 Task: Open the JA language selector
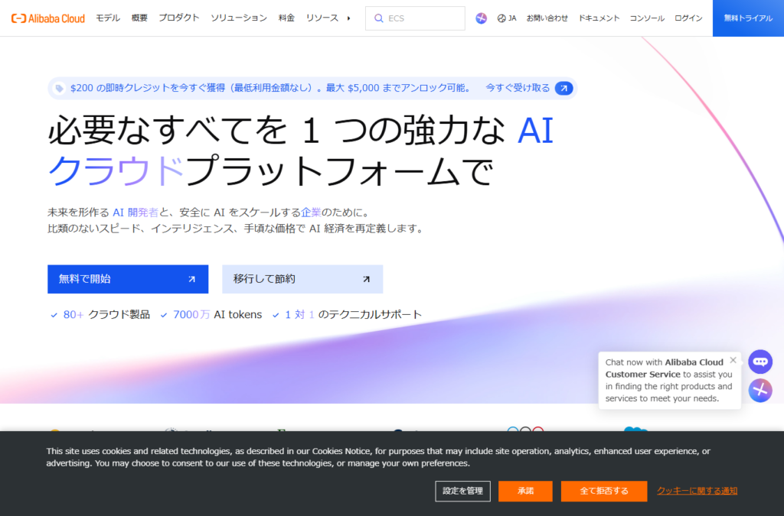pyautogui.click(x=507, y=18)
